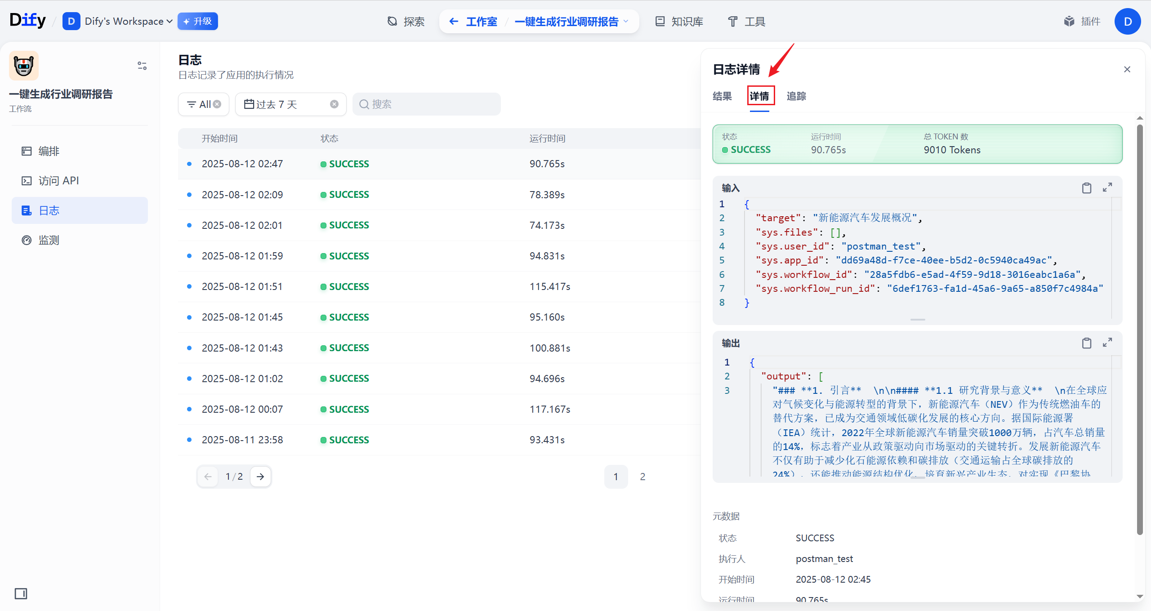The image size is (1151, 611).
Task: Open the log row 2025-08-12 01:02
Action: pos(439,379)
